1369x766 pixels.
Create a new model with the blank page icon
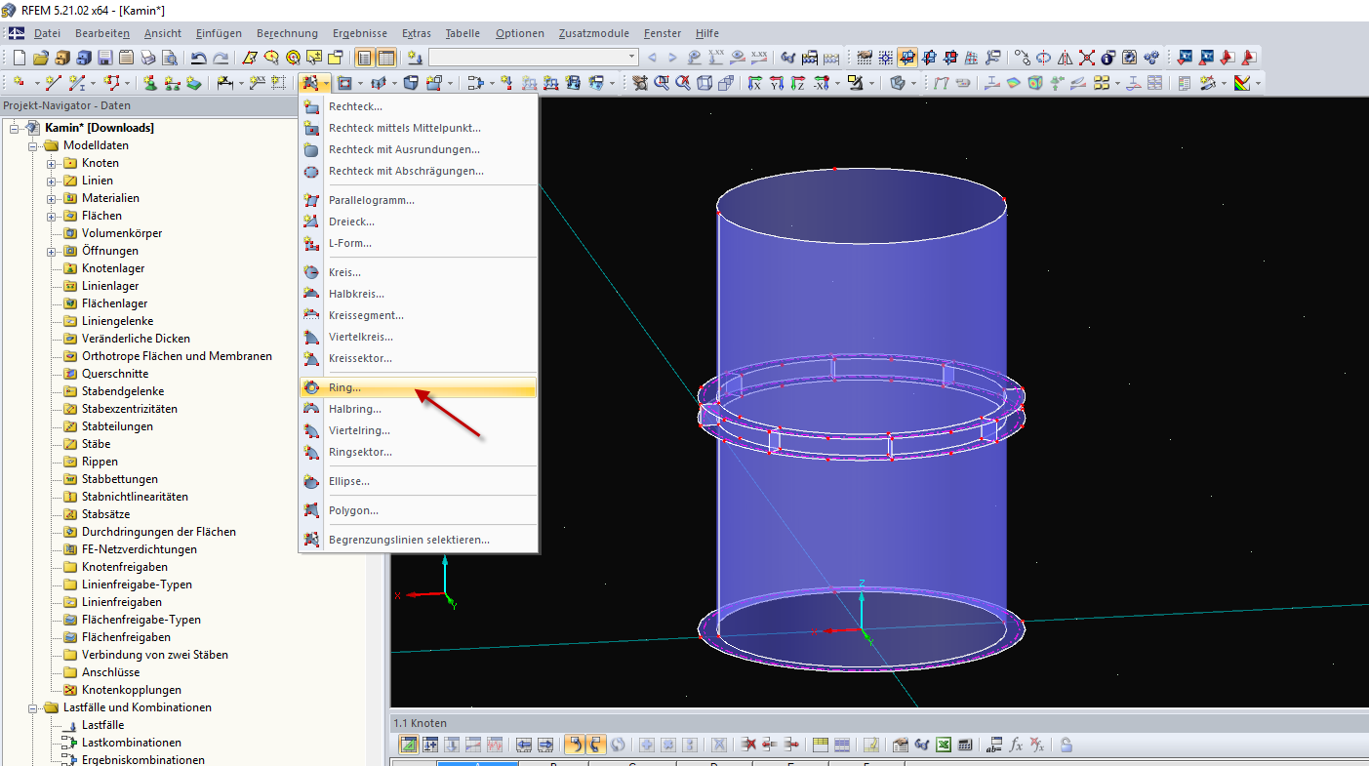(x=19, y=58)
